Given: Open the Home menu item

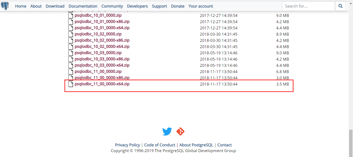Looking at the screenshot, I should pos(21,6).
